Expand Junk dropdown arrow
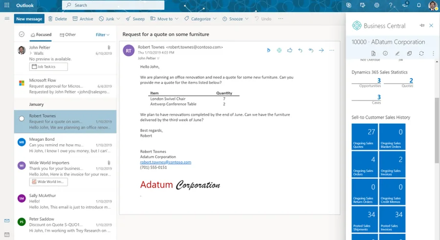The image size is (440, 240). tap(118, 19)
